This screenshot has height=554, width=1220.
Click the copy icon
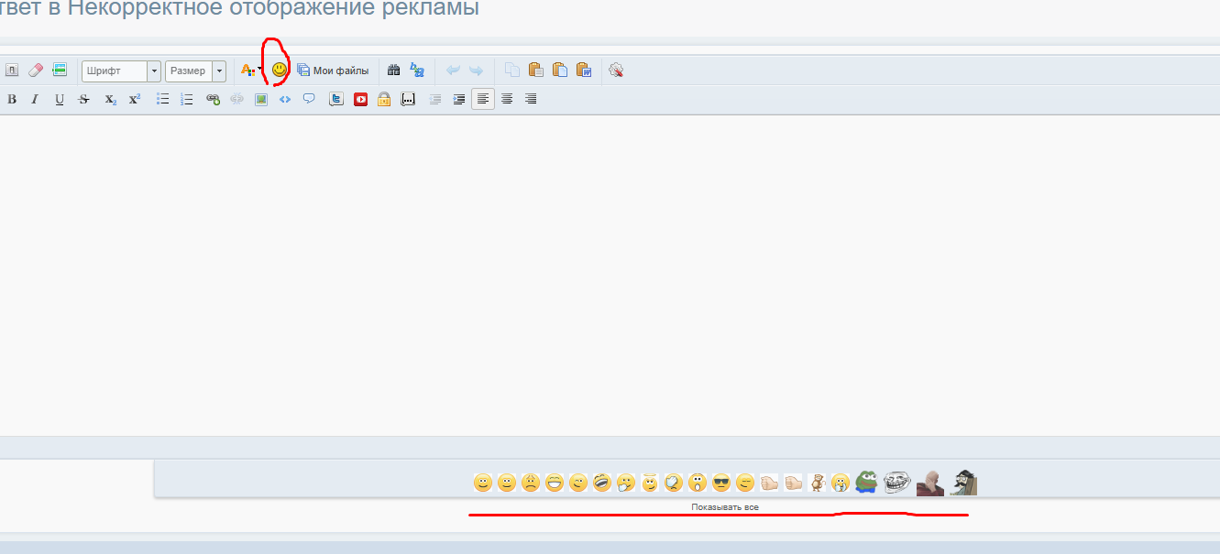tap(512, 71)
